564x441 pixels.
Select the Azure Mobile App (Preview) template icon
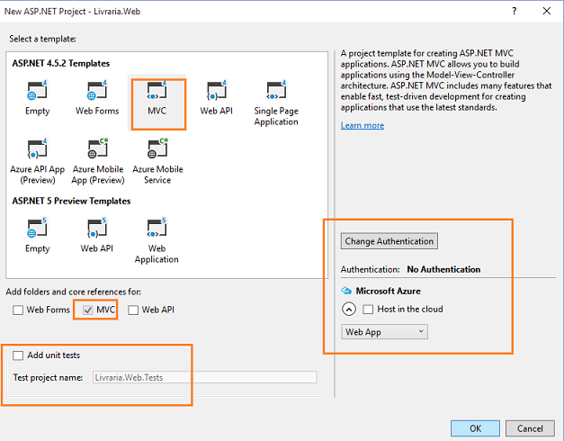pyautogui.click(x=97, y=148)
